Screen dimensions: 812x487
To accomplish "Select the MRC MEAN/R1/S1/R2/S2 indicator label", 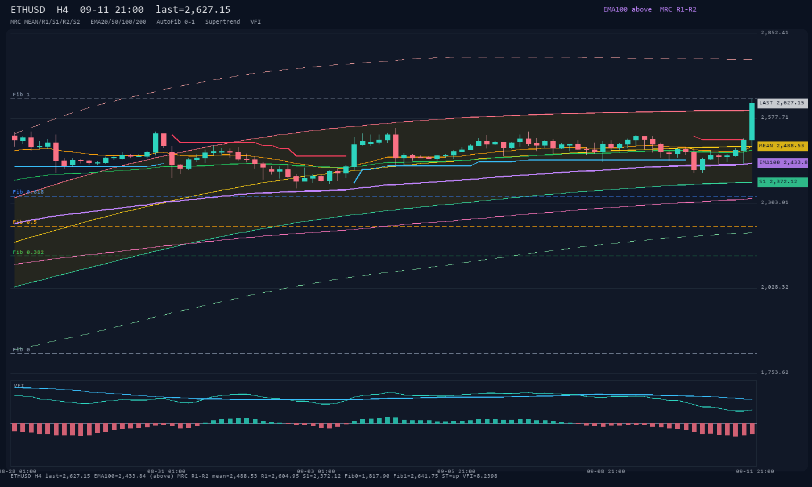I will pyautogui.click(x=45, y=22).
